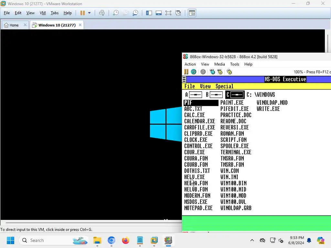Viewport: 331px width, 248px height.
Task: Open notifications bell in system tray
Action: (x=309, y=240)
